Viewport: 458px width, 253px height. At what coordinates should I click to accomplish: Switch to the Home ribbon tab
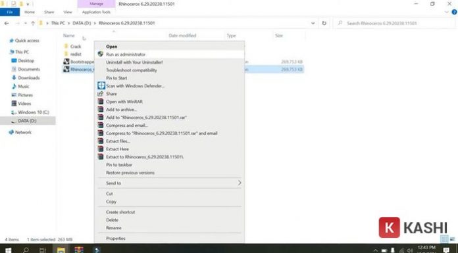[x=30, y=12]
